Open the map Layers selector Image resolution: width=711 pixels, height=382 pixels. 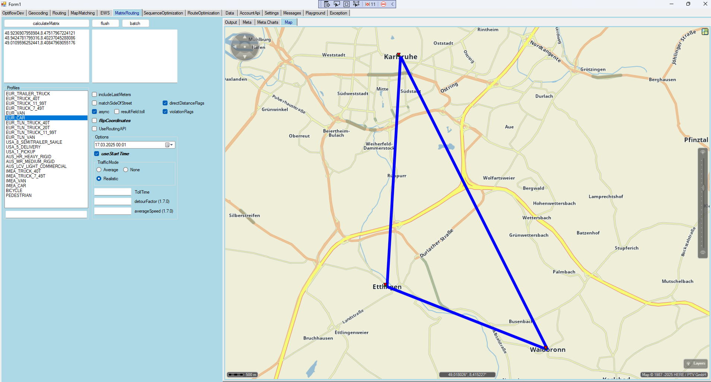click(695, 363)
